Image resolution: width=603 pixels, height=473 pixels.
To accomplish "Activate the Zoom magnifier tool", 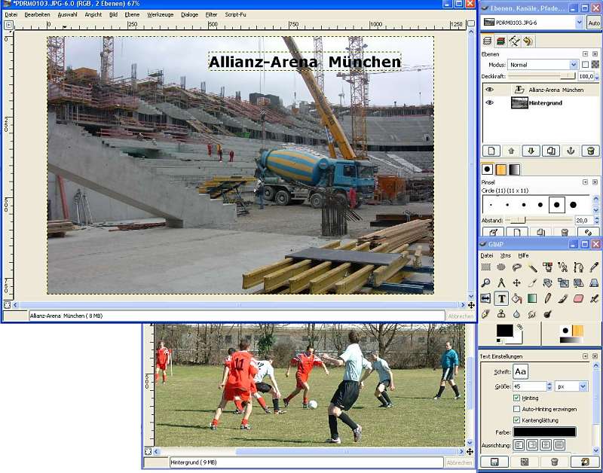I will tap(485, 282).
